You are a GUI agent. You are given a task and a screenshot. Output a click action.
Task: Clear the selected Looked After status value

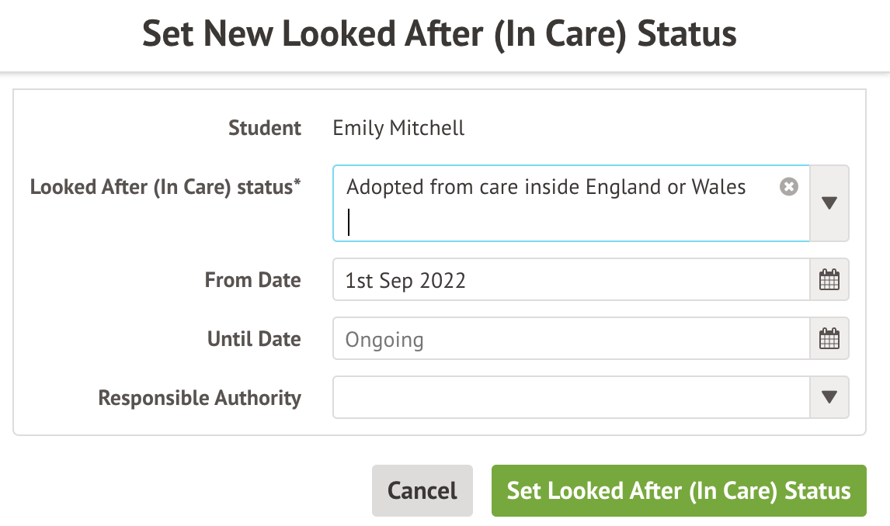pos(788,187)
